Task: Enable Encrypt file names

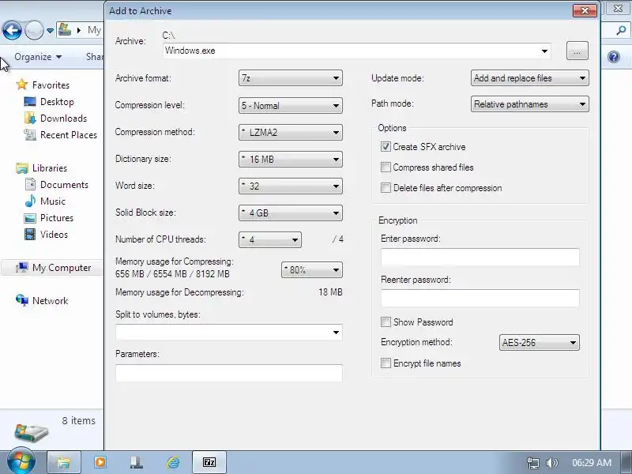Action: (386, 363)
